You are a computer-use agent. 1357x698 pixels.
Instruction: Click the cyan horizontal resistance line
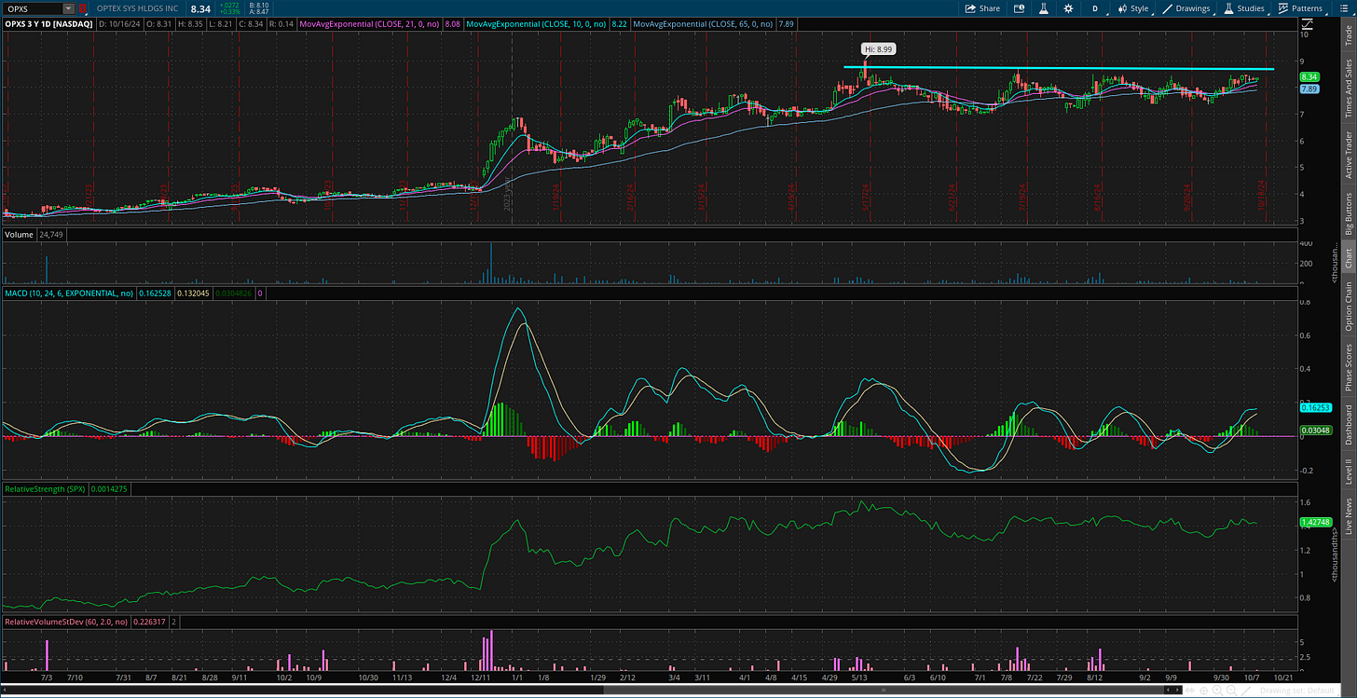[x=1059, y=69]
